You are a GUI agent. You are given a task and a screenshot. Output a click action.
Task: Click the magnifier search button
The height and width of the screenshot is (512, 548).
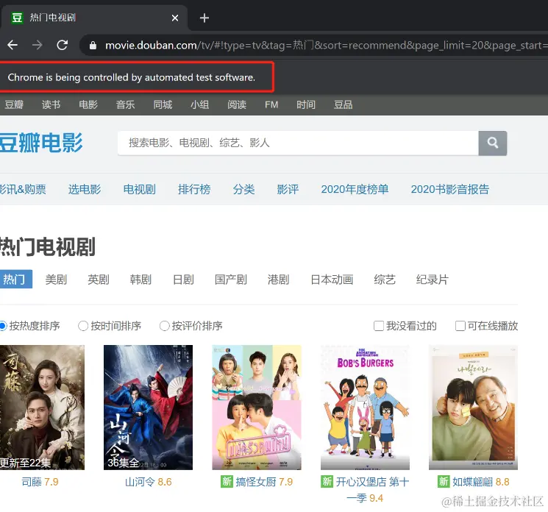492,143
